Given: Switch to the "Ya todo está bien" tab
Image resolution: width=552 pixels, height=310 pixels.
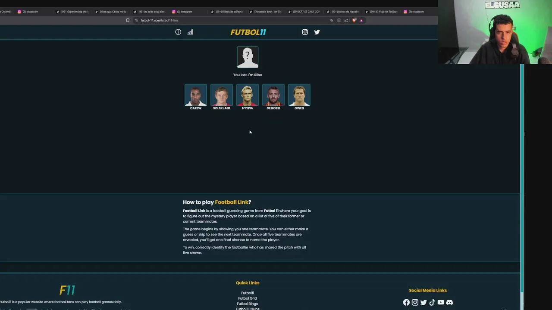Looking at the screenshot, I should pyautogui.click(x=149, y=12).
